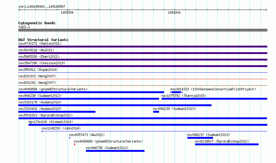The image size is (276, 163).
Task: Click the blue bar for nsv6138827
Action: (x=227, y=144)
